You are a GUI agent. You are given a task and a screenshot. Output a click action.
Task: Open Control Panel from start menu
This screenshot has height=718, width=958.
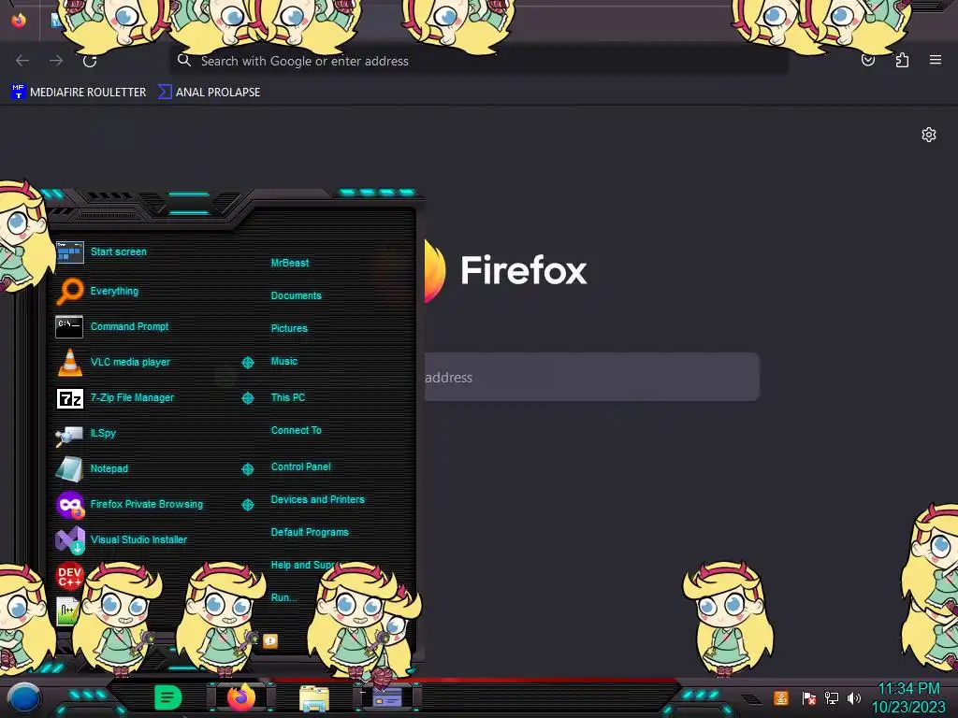[x=300, y=467]
